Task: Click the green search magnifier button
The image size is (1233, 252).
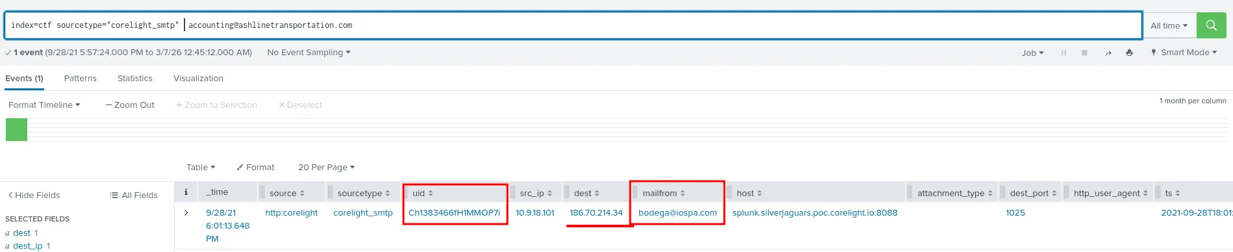Action: [1211, 25]
